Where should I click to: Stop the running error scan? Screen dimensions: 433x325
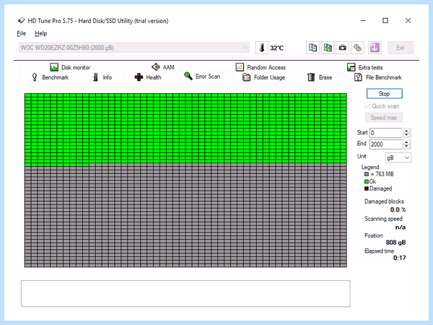(384, 94)
